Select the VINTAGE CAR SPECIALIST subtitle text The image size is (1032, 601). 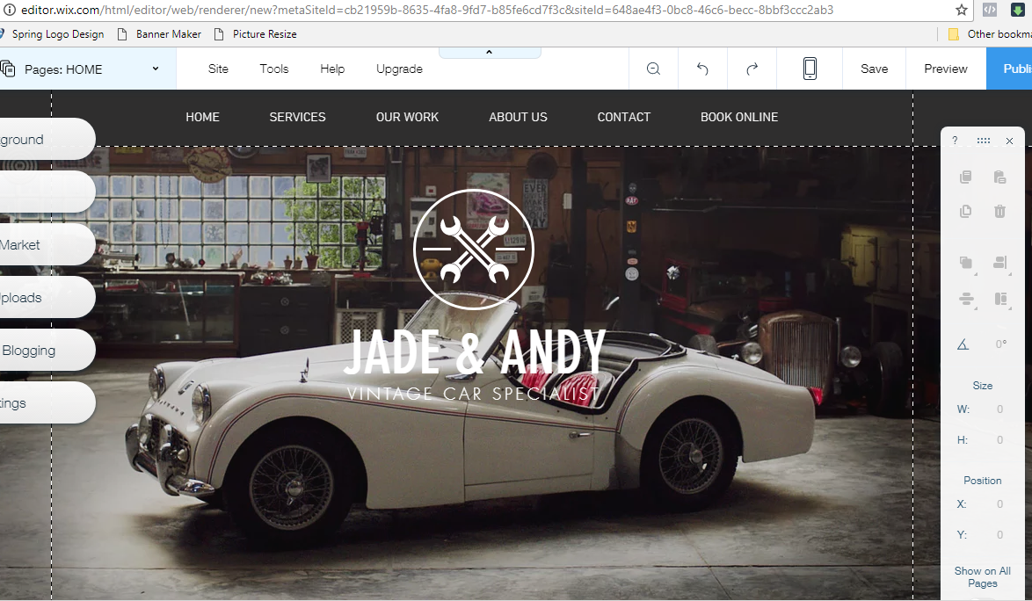pyautogui.click(x=474, y=394)
